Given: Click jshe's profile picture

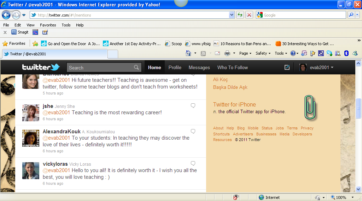Looking at the screenshot, I should pos(31,112).
